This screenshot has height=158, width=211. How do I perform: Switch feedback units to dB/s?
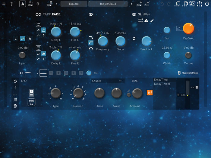click(146, 14)
